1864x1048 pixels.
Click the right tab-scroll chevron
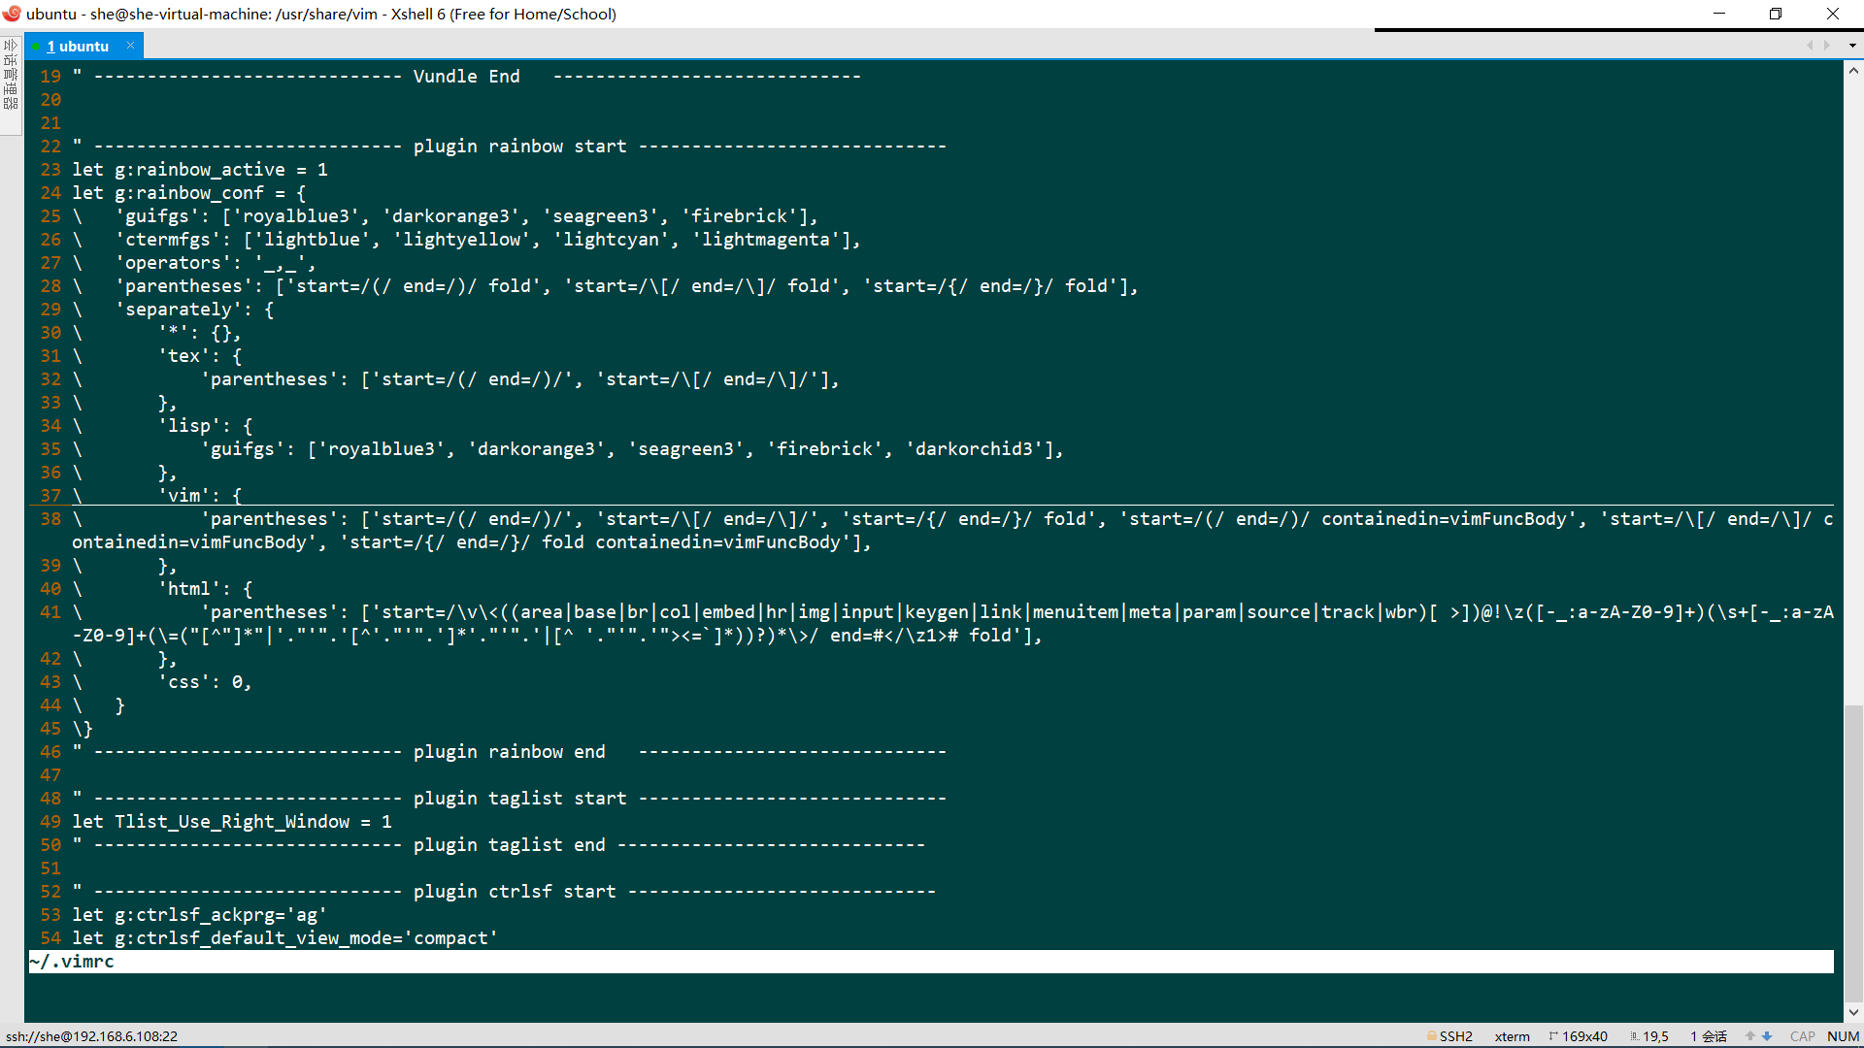click(x=1828, y=46)
